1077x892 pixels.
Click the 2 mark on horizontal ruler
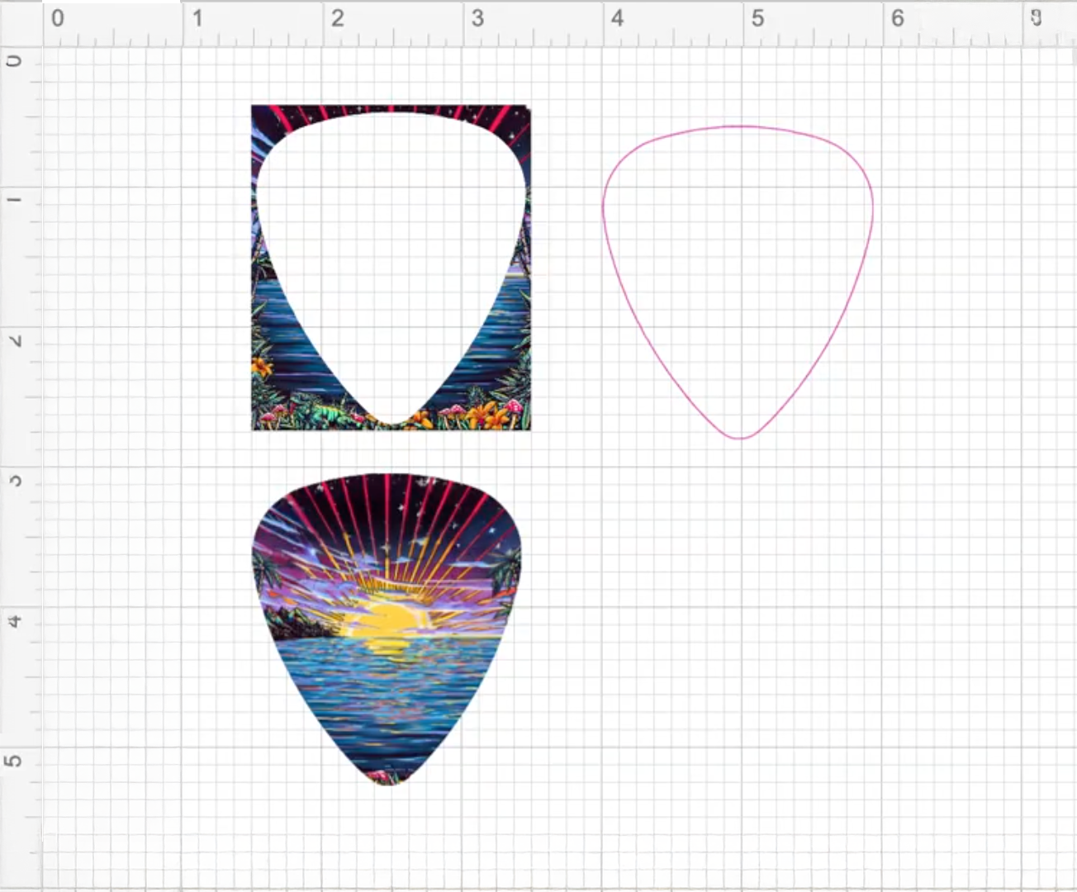click(337, 19)
